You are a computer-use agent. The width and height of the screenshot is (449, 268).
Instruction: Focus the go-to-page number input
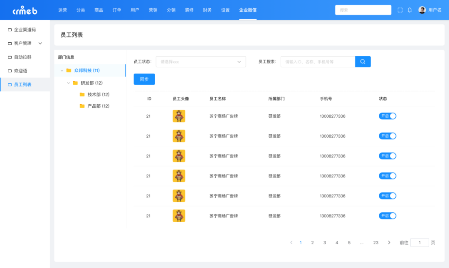[419, 243]
